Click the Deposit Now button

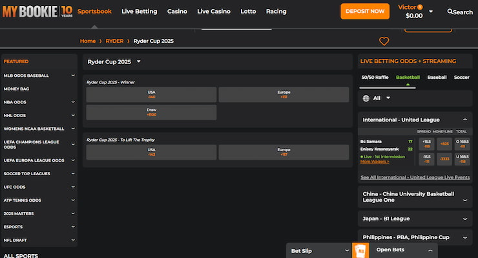[x=365, y=11]
